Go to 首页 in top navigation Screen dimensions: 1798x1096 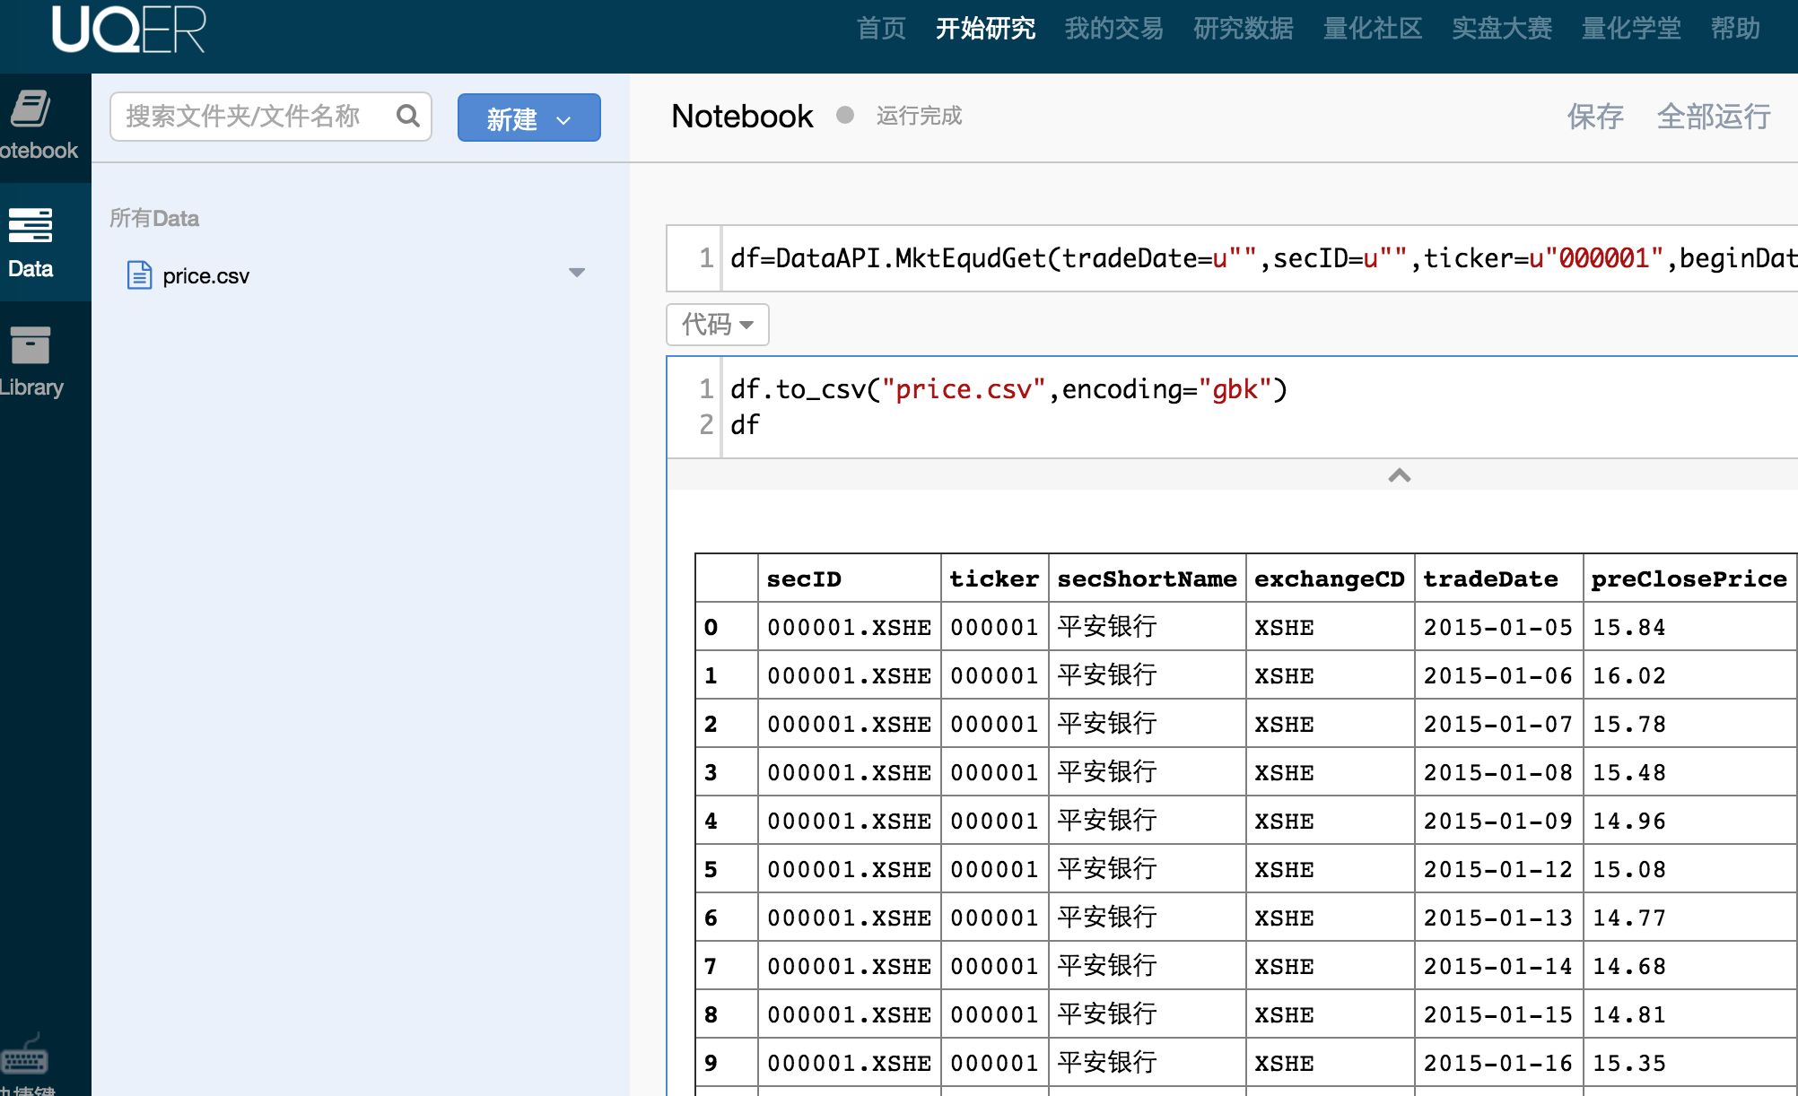881,29
